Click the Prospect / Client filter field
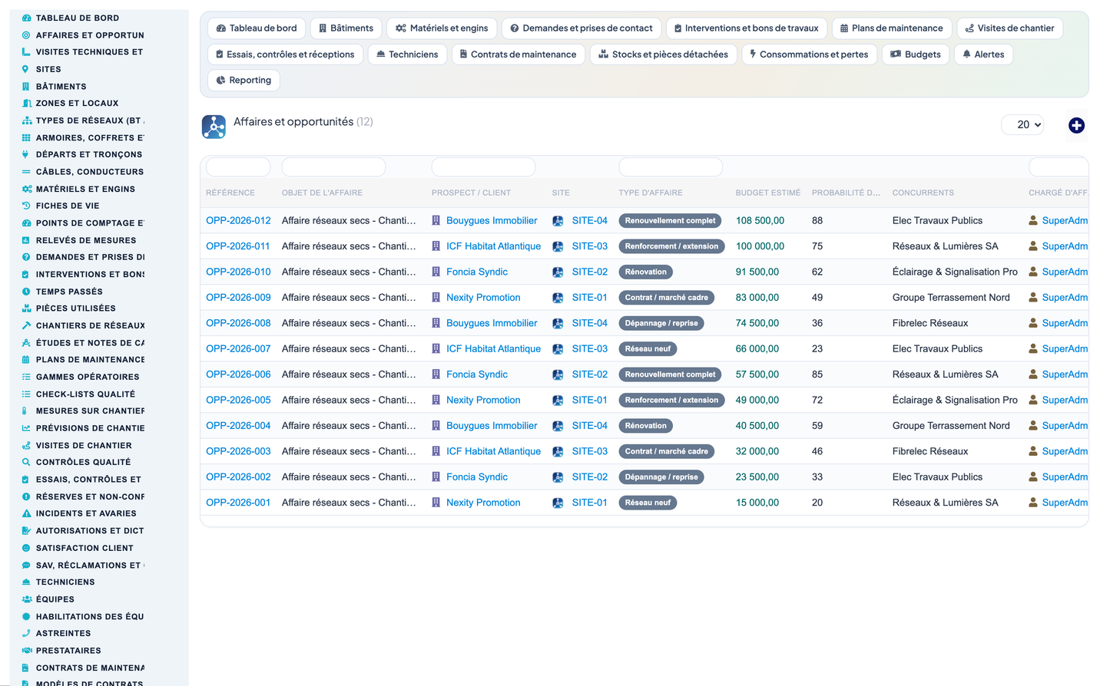Image resolution: width=1110 pixels, height=686 pixels. [x=483, y=167]
